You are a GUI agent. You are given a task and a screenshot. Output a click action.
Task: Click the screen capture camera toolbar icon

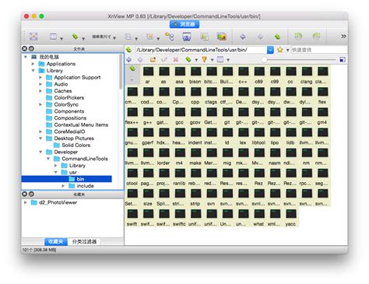pyautogui.click(x=187, y=37)
